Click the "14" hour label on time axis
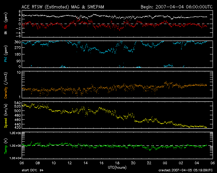The image size is (217, 173). point(85,163)
